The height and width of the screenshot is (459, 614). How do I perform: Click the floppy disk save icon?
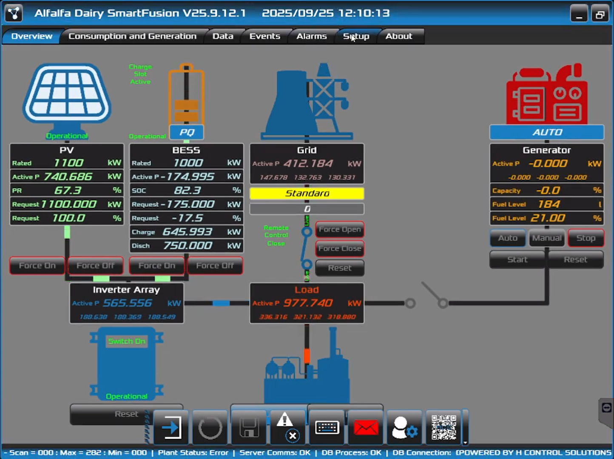point(249,428)
